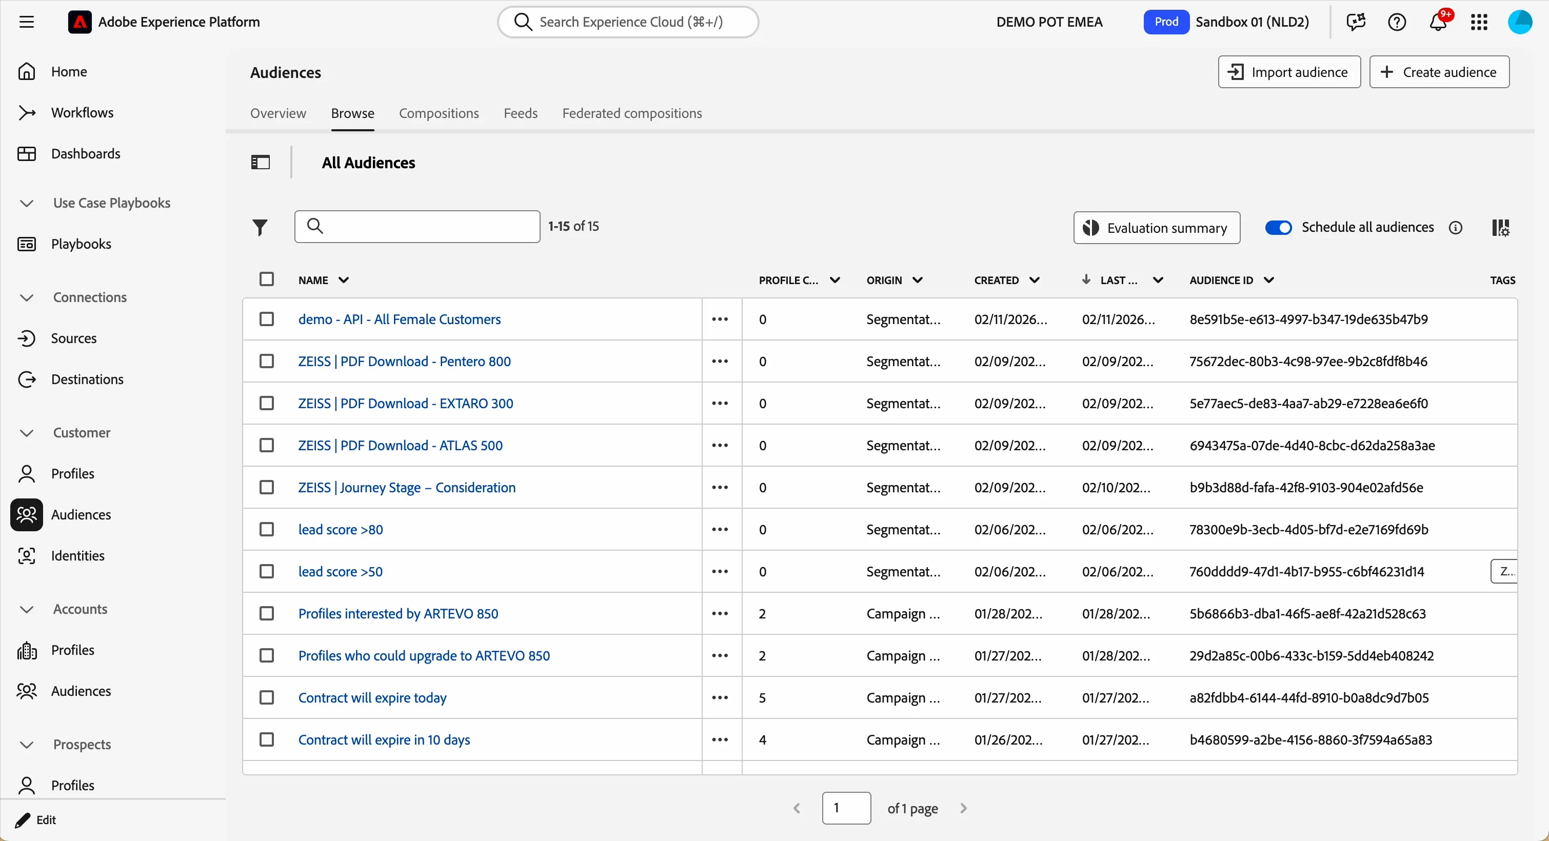Image resolution: width=1549 pixels, height=841 pixels.
Task: Collapse the Connections section
Action: (x=27, y=297)
